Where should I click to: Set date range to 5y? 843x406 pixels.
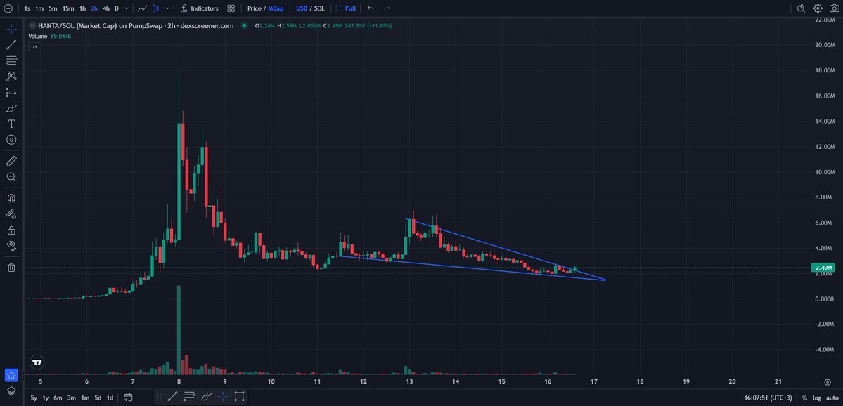tap(34, 398)
